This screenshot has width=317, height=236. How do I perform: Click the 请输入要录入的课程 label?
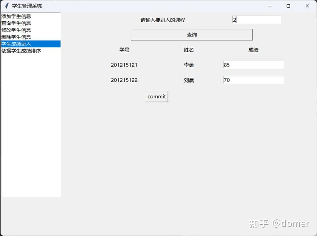point(163,20)
